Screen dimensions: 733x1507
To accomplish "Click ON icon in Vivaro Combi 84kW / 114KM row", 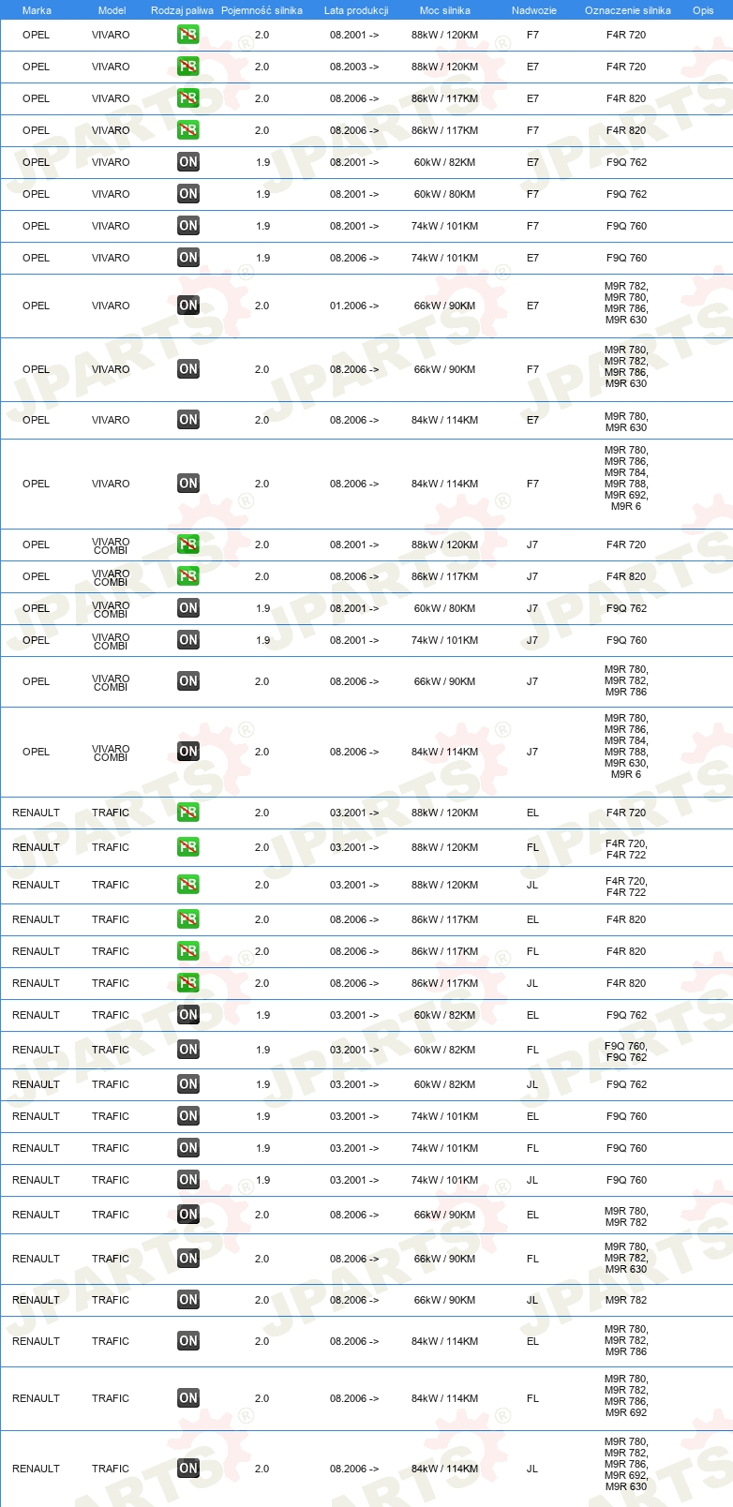I will click(x=188, y=752).
